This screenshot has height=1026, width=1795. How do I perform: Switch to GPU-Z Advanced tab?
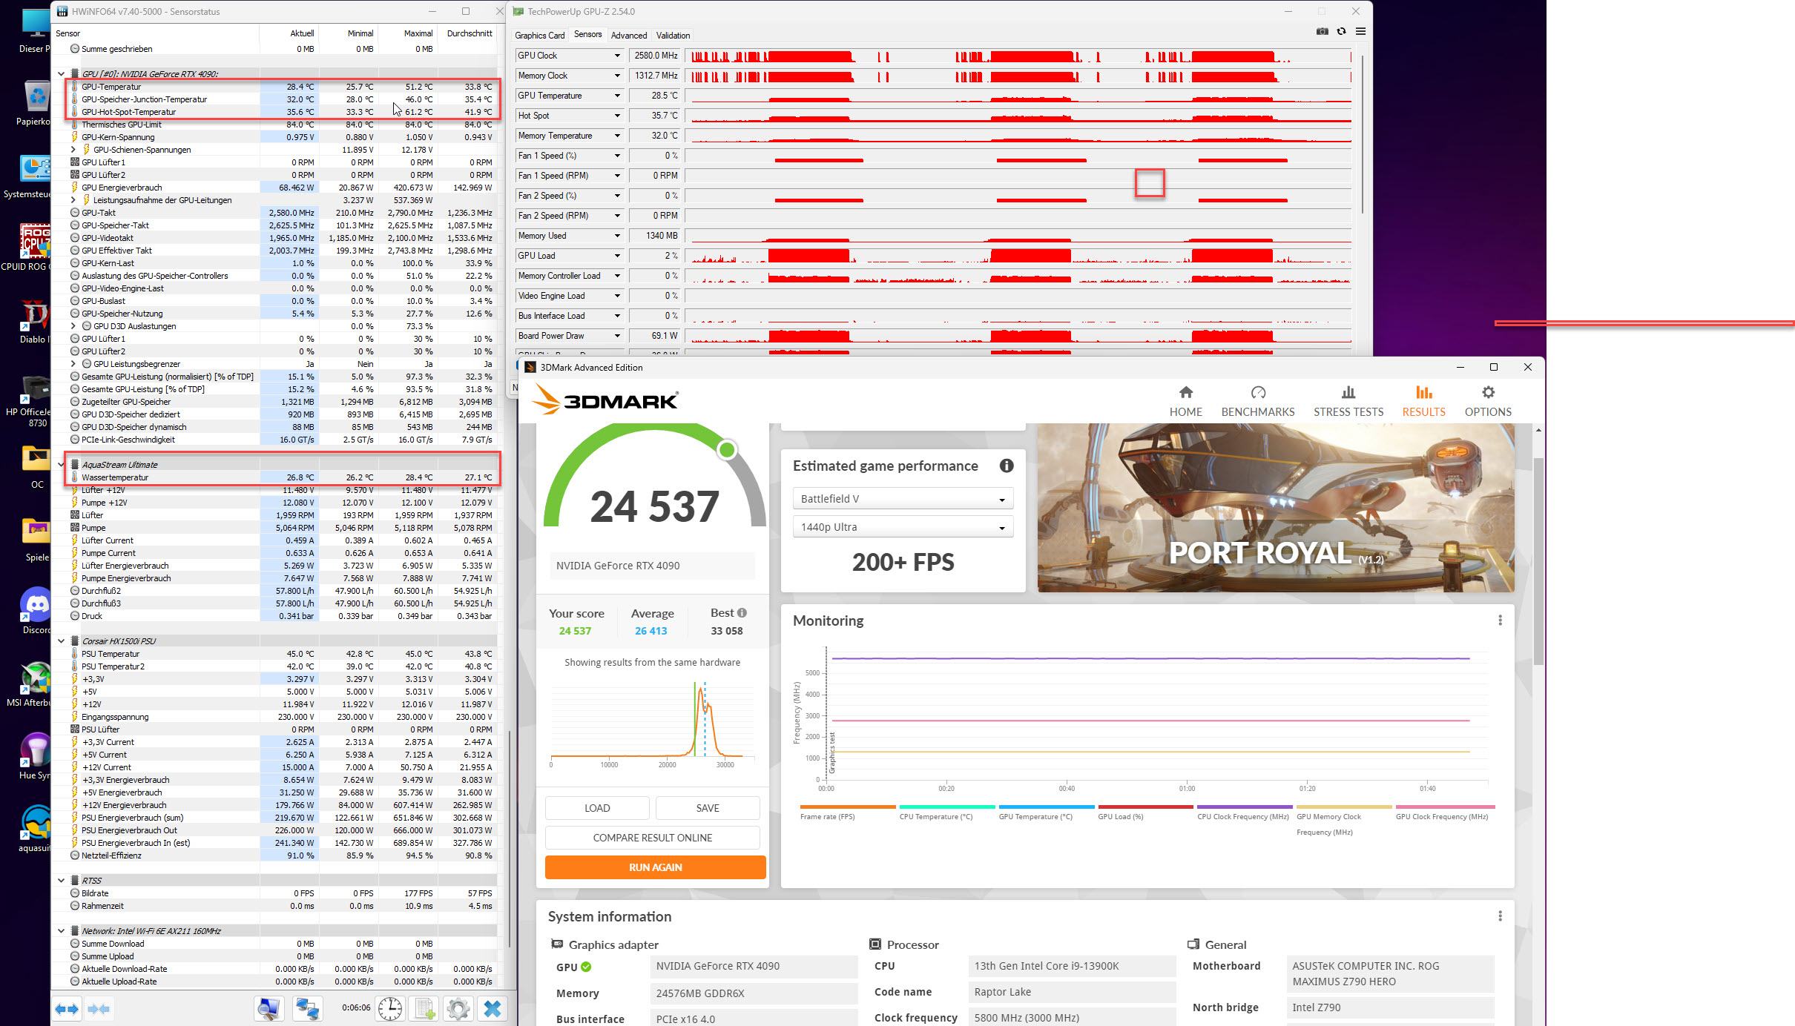629,35
